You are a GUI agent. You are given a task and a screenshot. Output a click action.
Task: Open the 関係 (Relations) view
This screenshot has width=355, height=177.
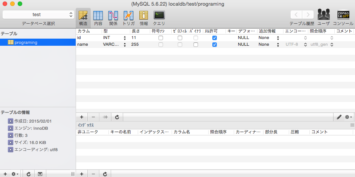[113, 18]
